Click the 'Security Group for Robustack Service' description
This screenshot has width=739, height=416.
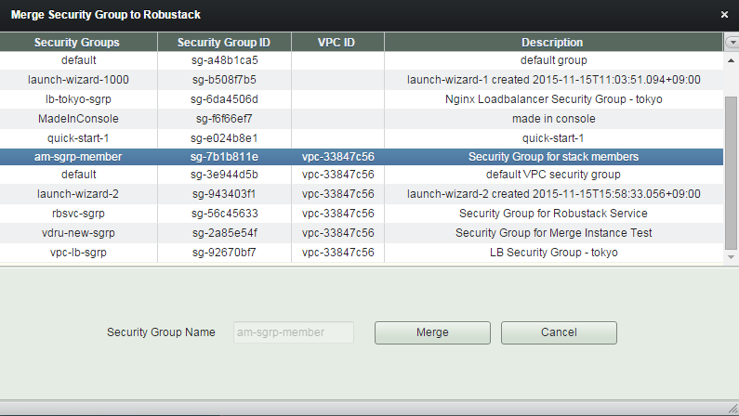pyautogui.click(x=553, y=214)
